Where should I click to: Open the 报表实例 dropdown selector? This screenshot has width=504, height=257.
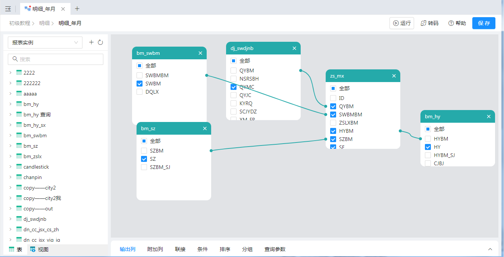tap(45, 43)
